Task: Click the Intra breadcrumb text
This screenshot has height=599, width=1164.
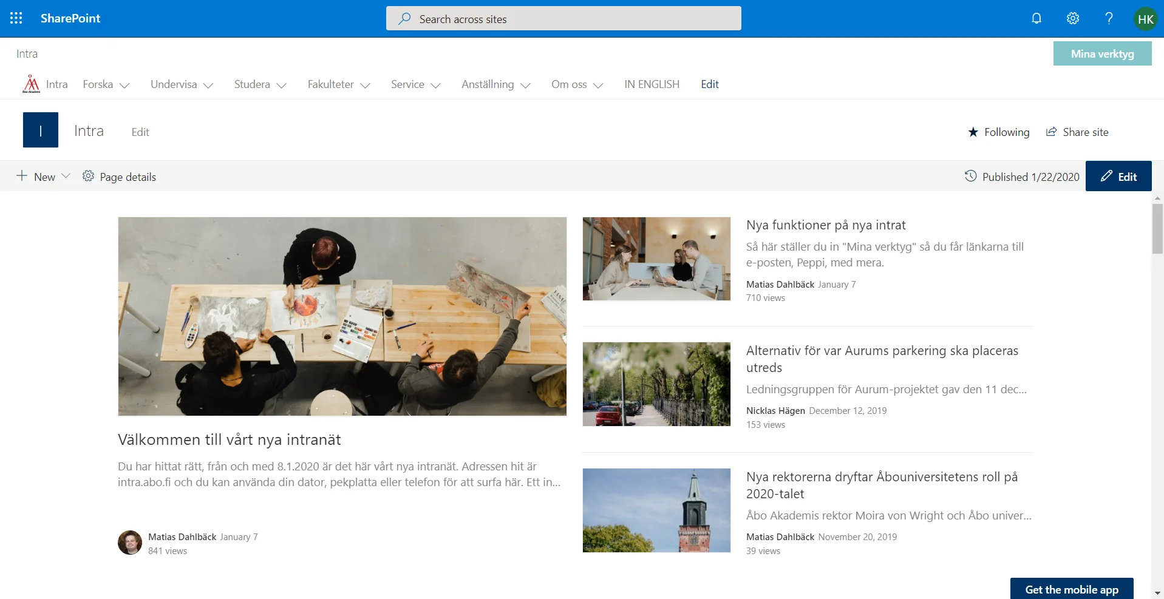Action: click(27, 53)
